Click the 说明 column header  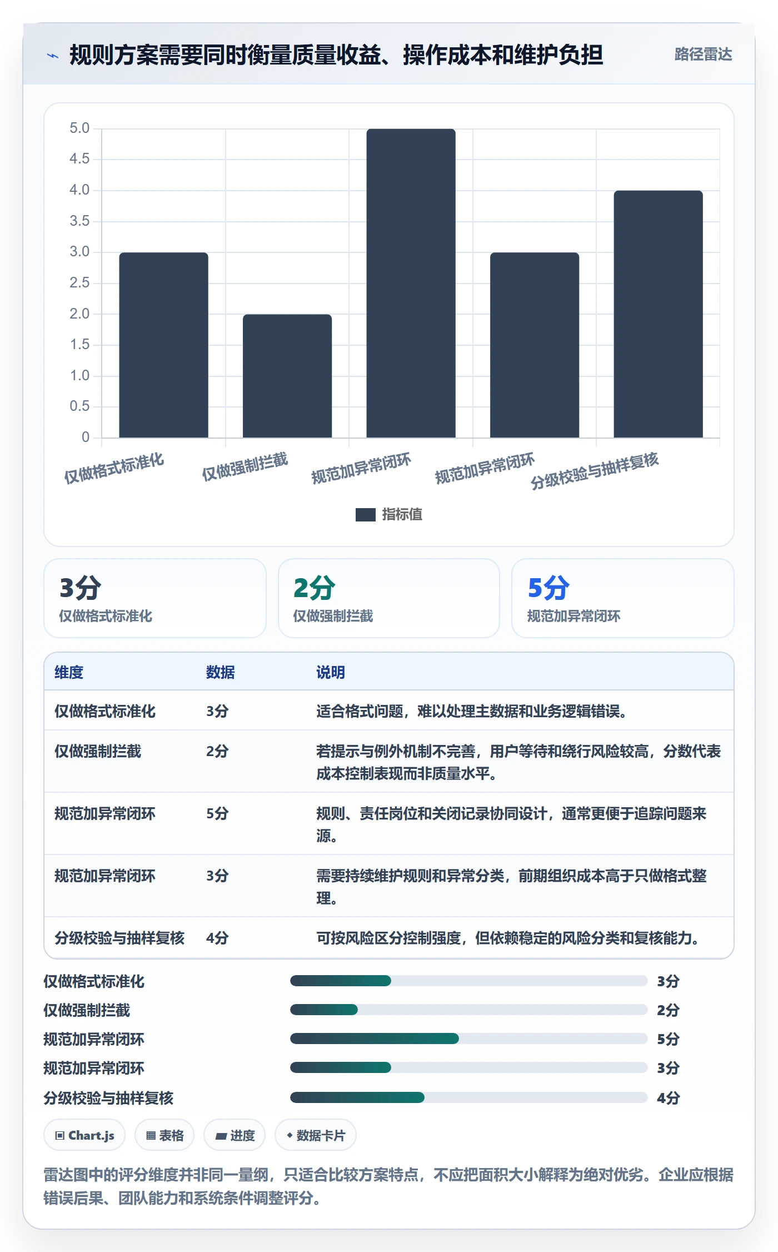click(x=331, y=672)
